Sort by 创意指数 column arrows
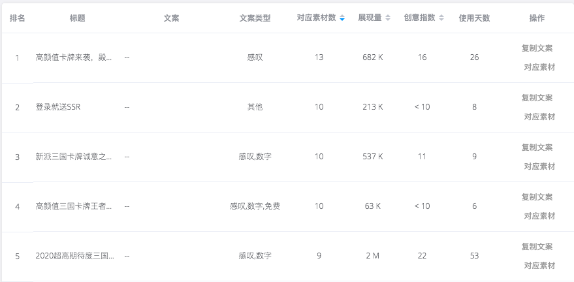This screenshot has width=574, height=282. [441, 18]
